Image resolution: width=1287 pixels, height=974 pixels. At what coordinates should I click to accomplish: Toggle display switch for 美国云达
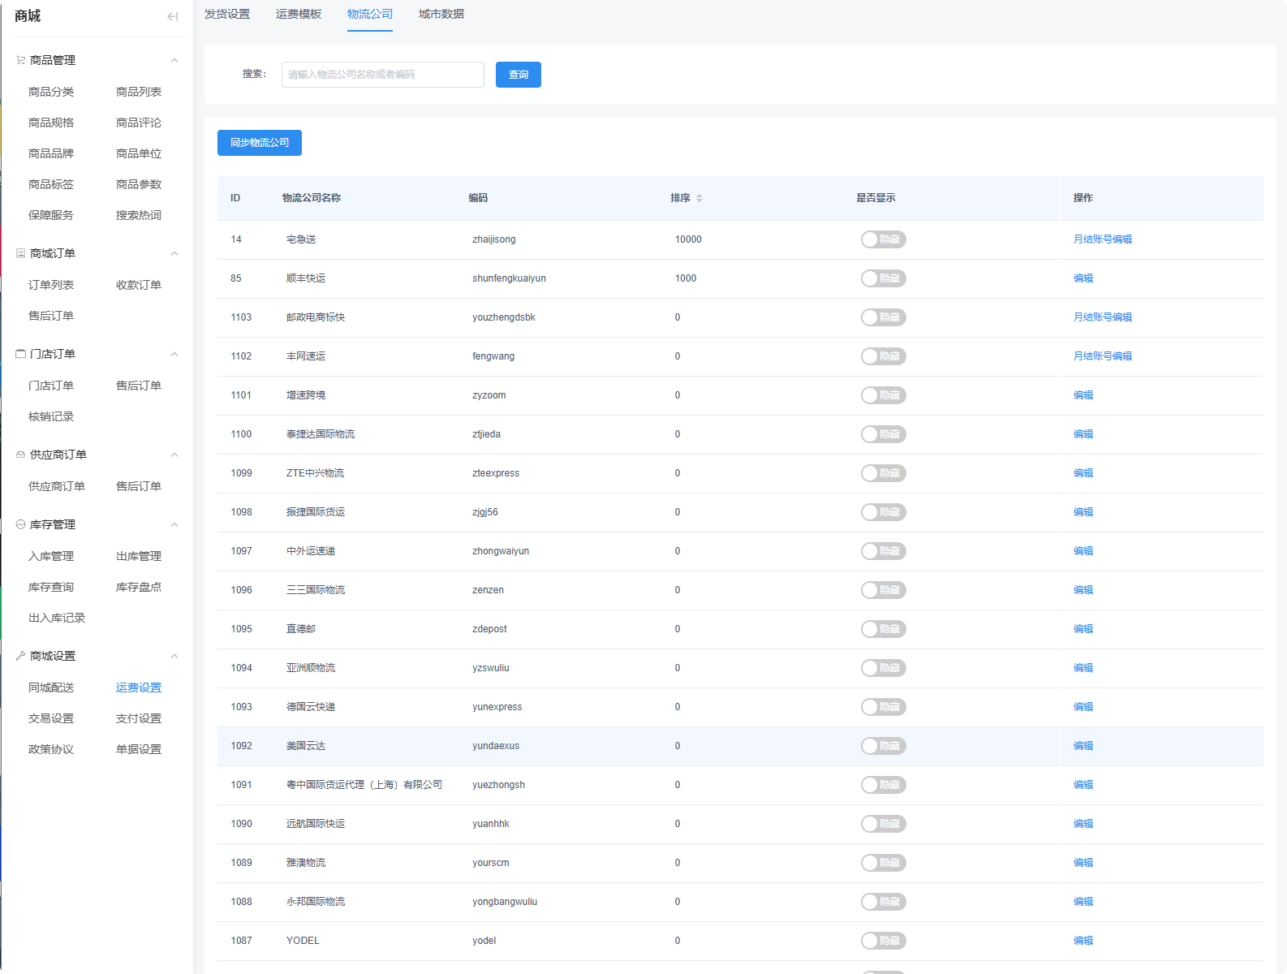pyautogui.click(x=883, y=746)
